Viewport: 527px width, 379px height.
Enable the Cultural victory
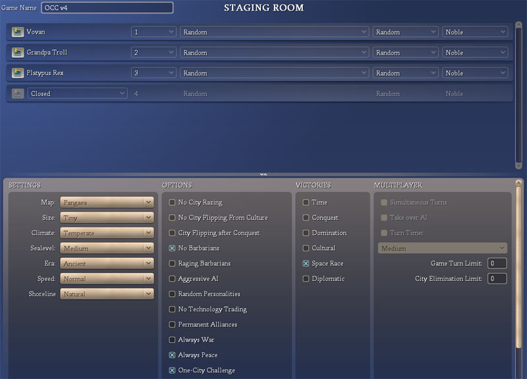point(306,248)
